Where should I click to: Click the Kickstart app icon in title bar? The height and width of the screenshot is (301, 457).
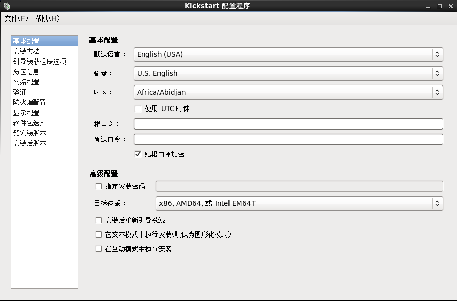coord(7,6)
